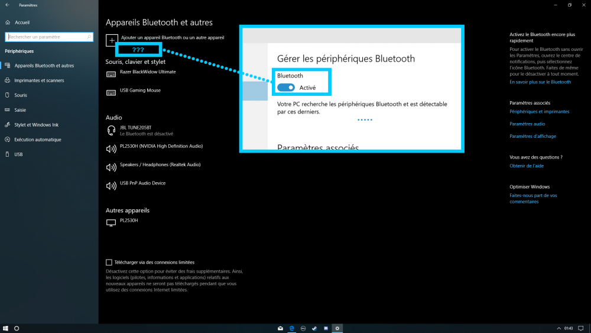
Task: Enable Télécharger via des connexions limitées checkbox
Action: point(109,262)
